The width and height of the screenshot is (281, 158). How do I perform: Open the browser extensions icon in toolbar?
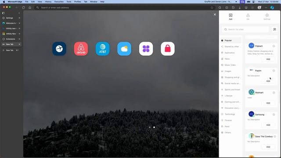(220, 7)
